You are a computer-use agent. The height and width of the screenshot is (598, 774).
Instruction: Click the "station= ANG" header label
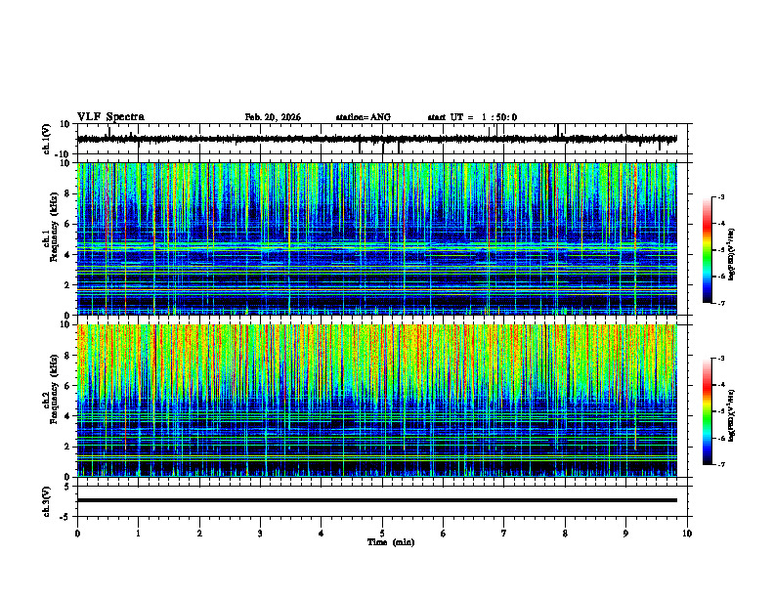[x=363, y=117]
